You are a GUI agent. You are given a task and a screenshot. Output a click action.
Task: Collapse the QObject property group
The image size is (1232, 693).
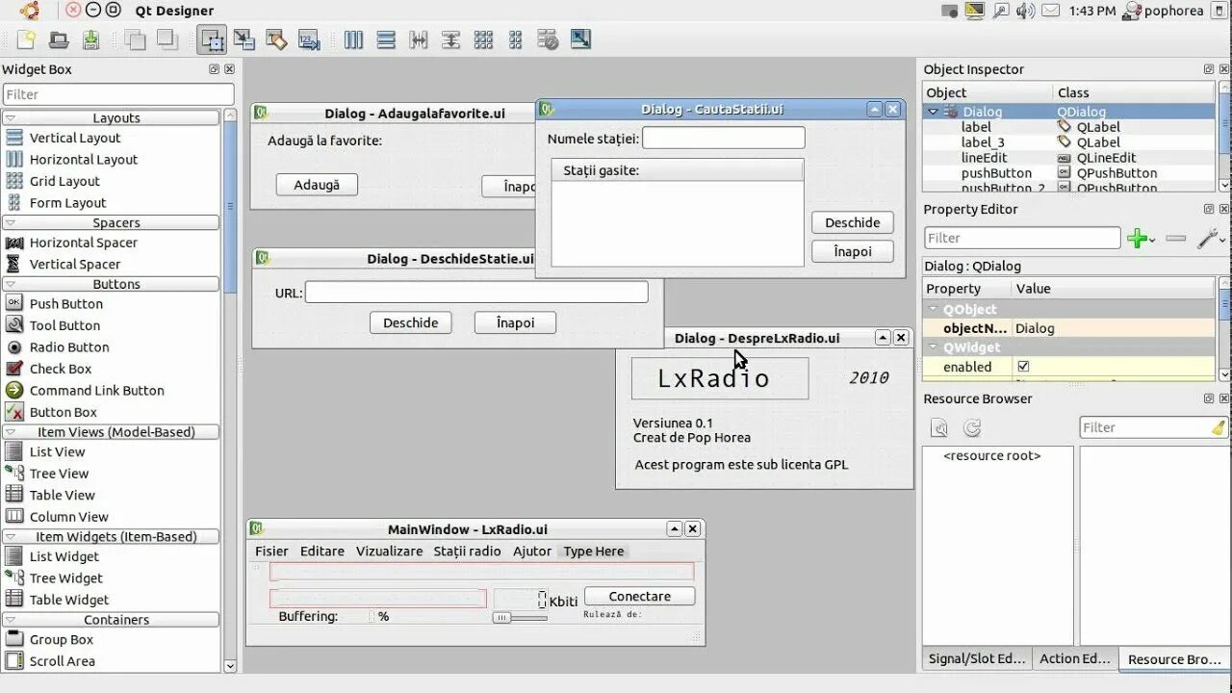pos(933,310)
